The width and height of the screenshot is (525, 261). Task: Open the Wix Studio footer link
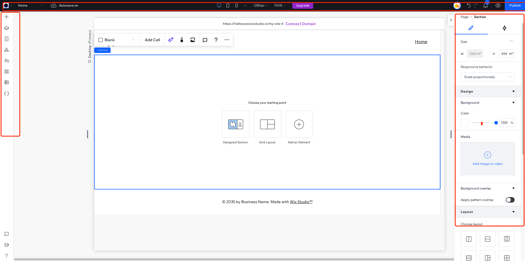pyautogui.click(x=301, y=202)
